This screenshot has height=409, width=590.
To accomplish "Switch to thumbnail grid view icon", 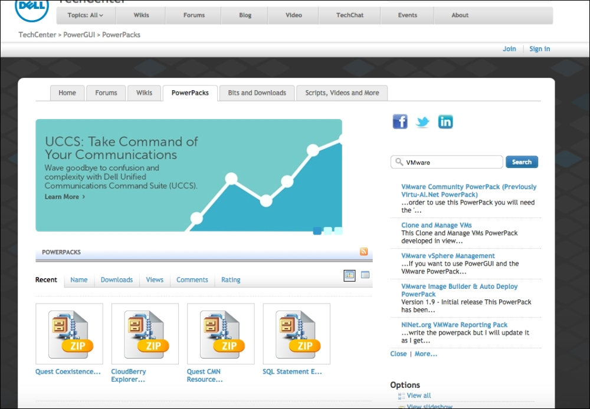I will click(350, 275).
